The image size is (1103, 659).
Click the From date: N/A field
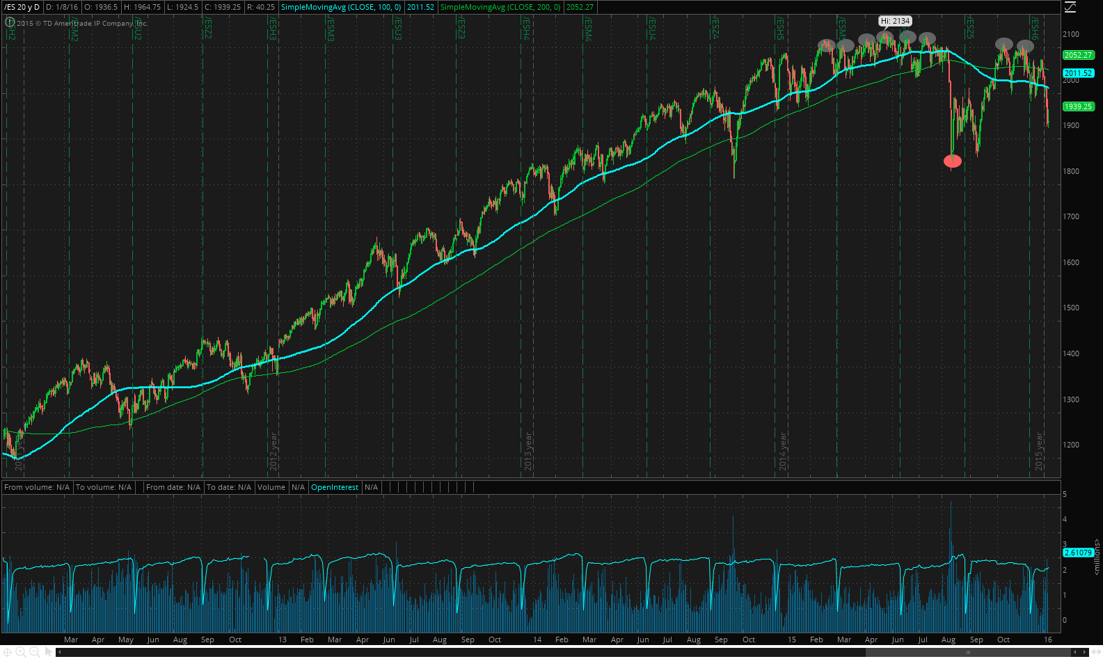coord(173,487)
